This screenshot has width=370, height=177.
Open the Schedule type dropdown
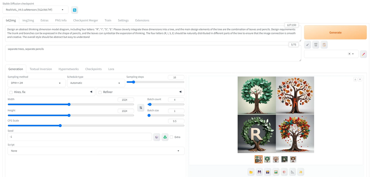tap(96, 83)
